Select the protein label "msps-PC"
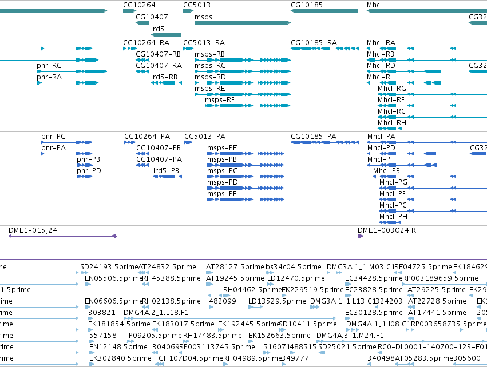 pyautogui.click(x=222, y=171)
